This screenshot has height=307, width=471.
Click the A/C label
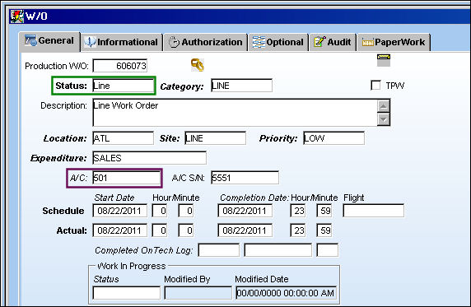click(78, 178)
